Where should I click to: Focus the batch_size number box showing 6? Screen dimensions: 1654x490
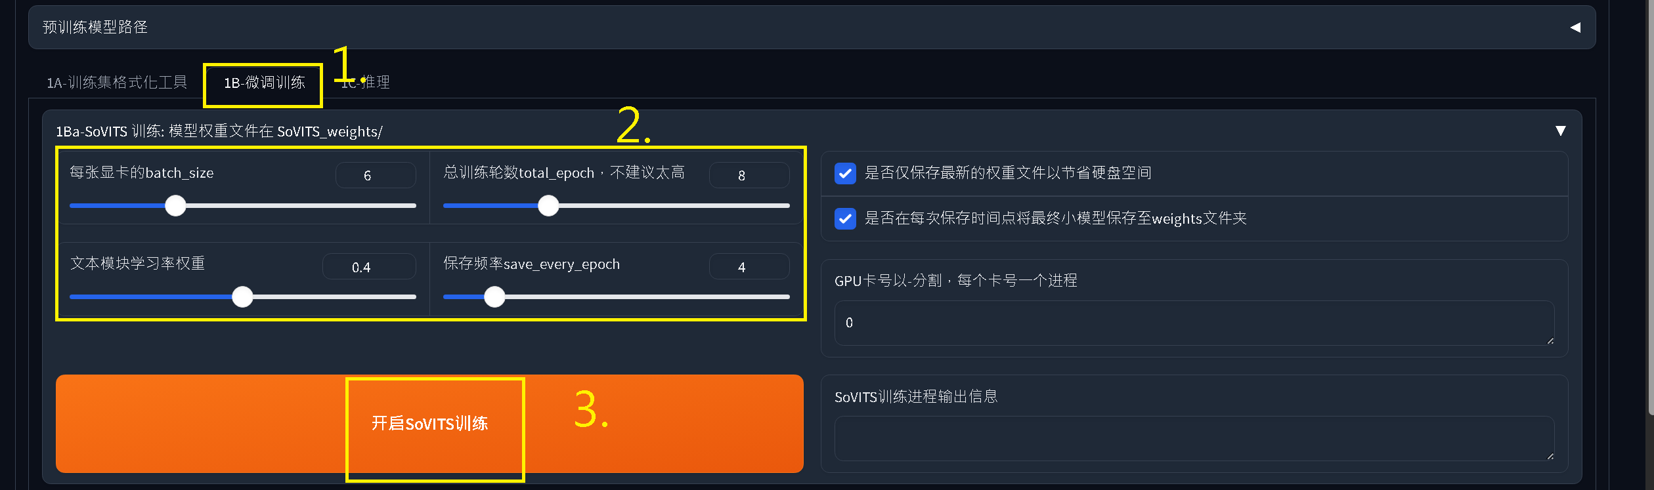[376, 175]
